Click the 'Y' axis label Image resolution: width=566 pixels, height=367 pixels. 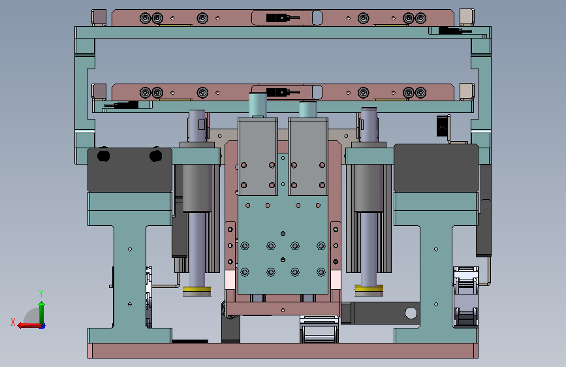point(41,294)
